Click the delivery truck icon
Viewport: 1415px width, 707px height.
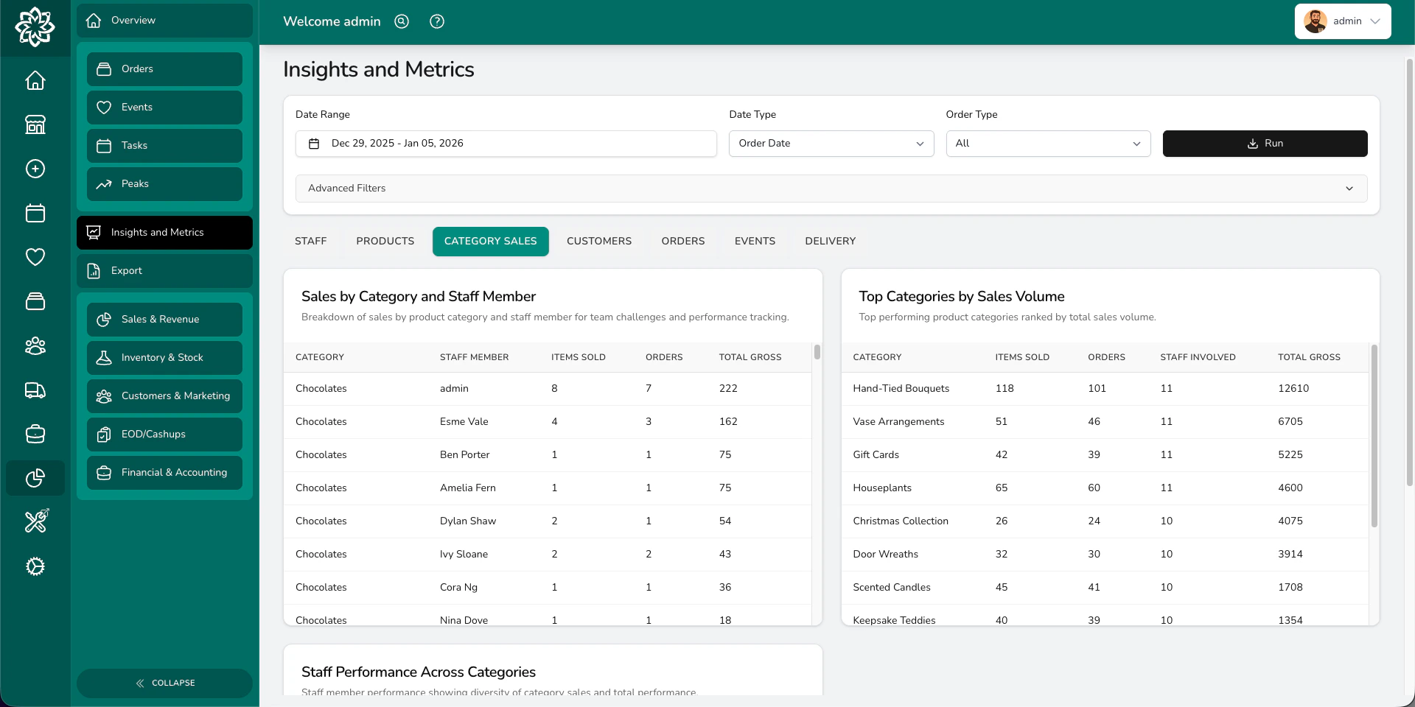[35, 390]
